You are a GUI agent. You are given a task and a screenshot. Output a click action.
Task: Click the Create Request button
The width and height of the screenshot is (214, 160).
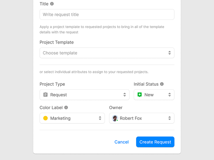pyautogui.click(x=155, y=142)
